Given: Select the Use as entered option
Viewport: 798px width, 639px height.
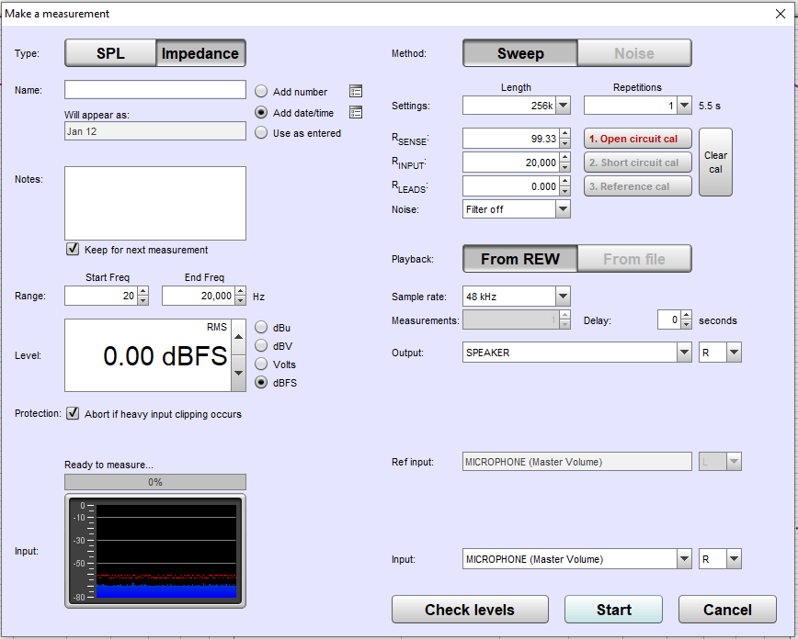Looking at the screenshot, I should [261, 133].
